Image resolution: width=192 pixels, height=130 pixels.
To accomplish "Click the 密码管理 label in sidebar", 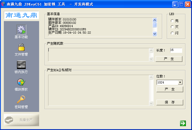I will coord(21,107).
